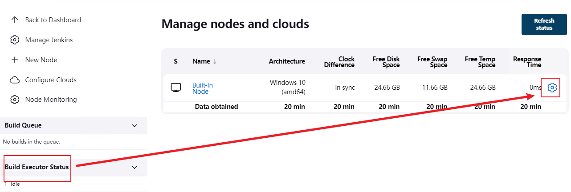This screenshot has height=192, width=571.
Task: Click the Configure Clouds cloud icon
Action: tap(15, 80)
